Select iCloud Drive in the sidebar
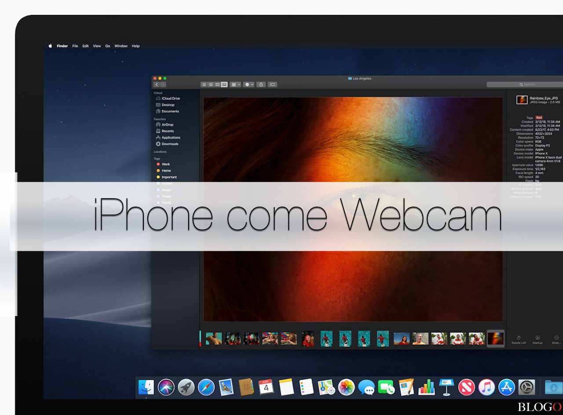The width and height of the screenshot is (563, 415). (x=168, y=98)
